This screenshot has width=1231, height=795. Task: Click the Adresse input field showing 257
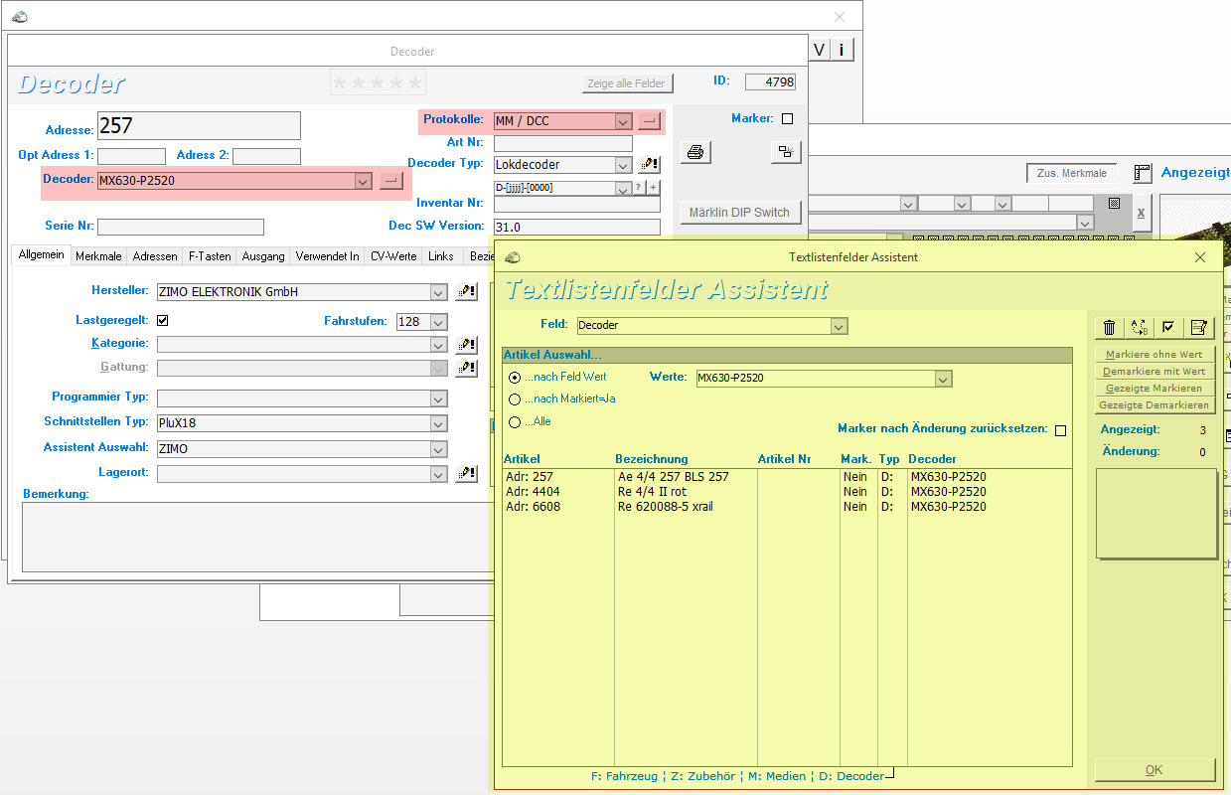[199, 125]
